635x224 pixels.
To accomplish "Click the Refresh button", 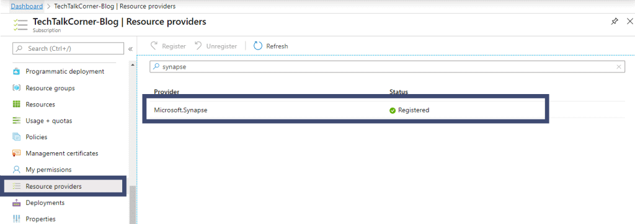I will click(x=270, y=46).
